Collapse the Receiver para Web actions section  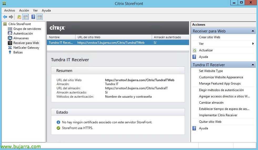[x=253, y=31]
